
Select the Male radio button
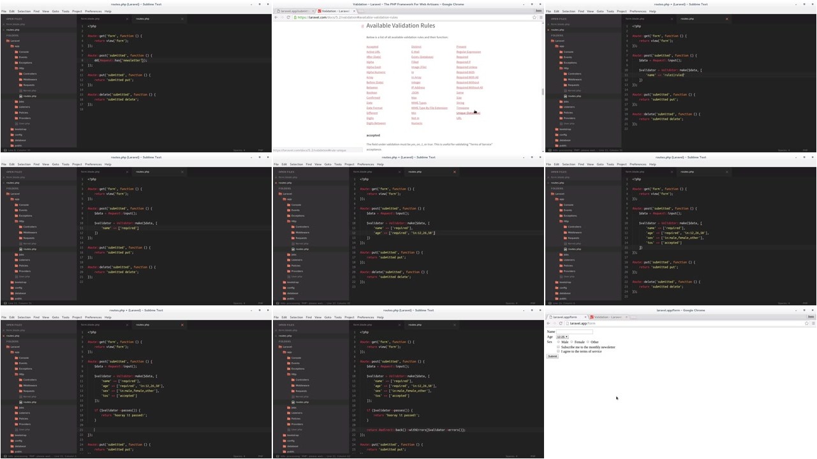(x=559, y=342)
